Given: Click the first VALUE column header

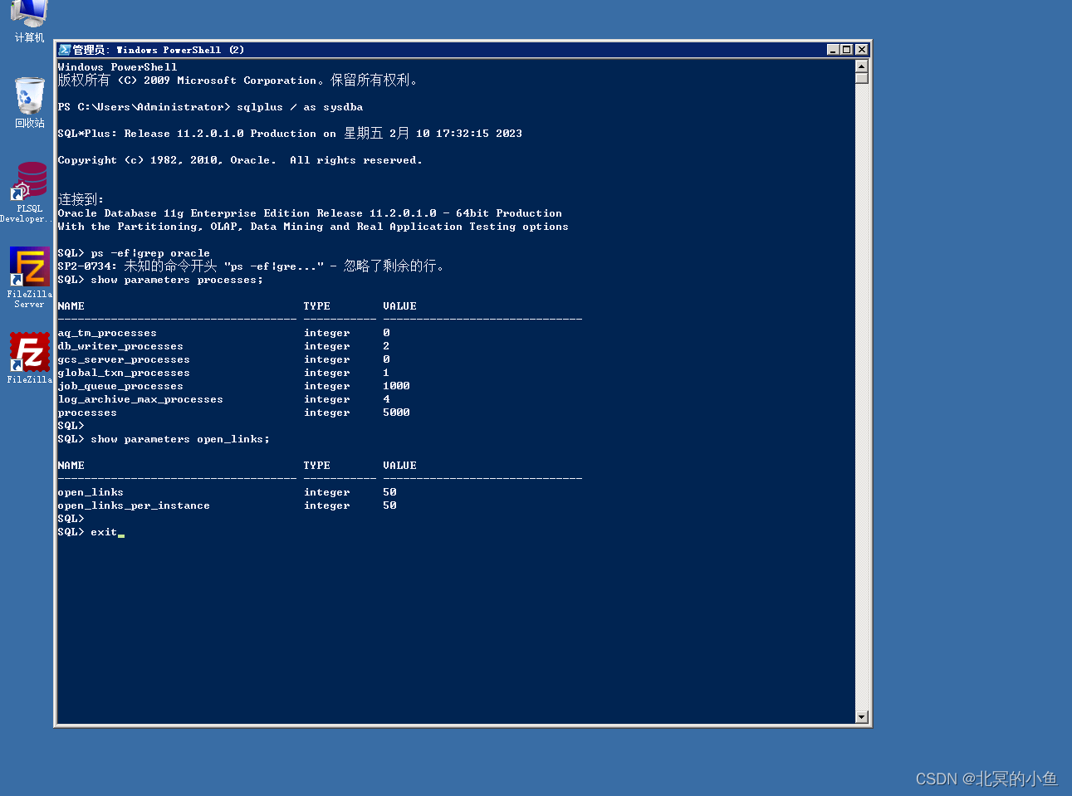Looking at the screenshot, I should pos(399,306).
